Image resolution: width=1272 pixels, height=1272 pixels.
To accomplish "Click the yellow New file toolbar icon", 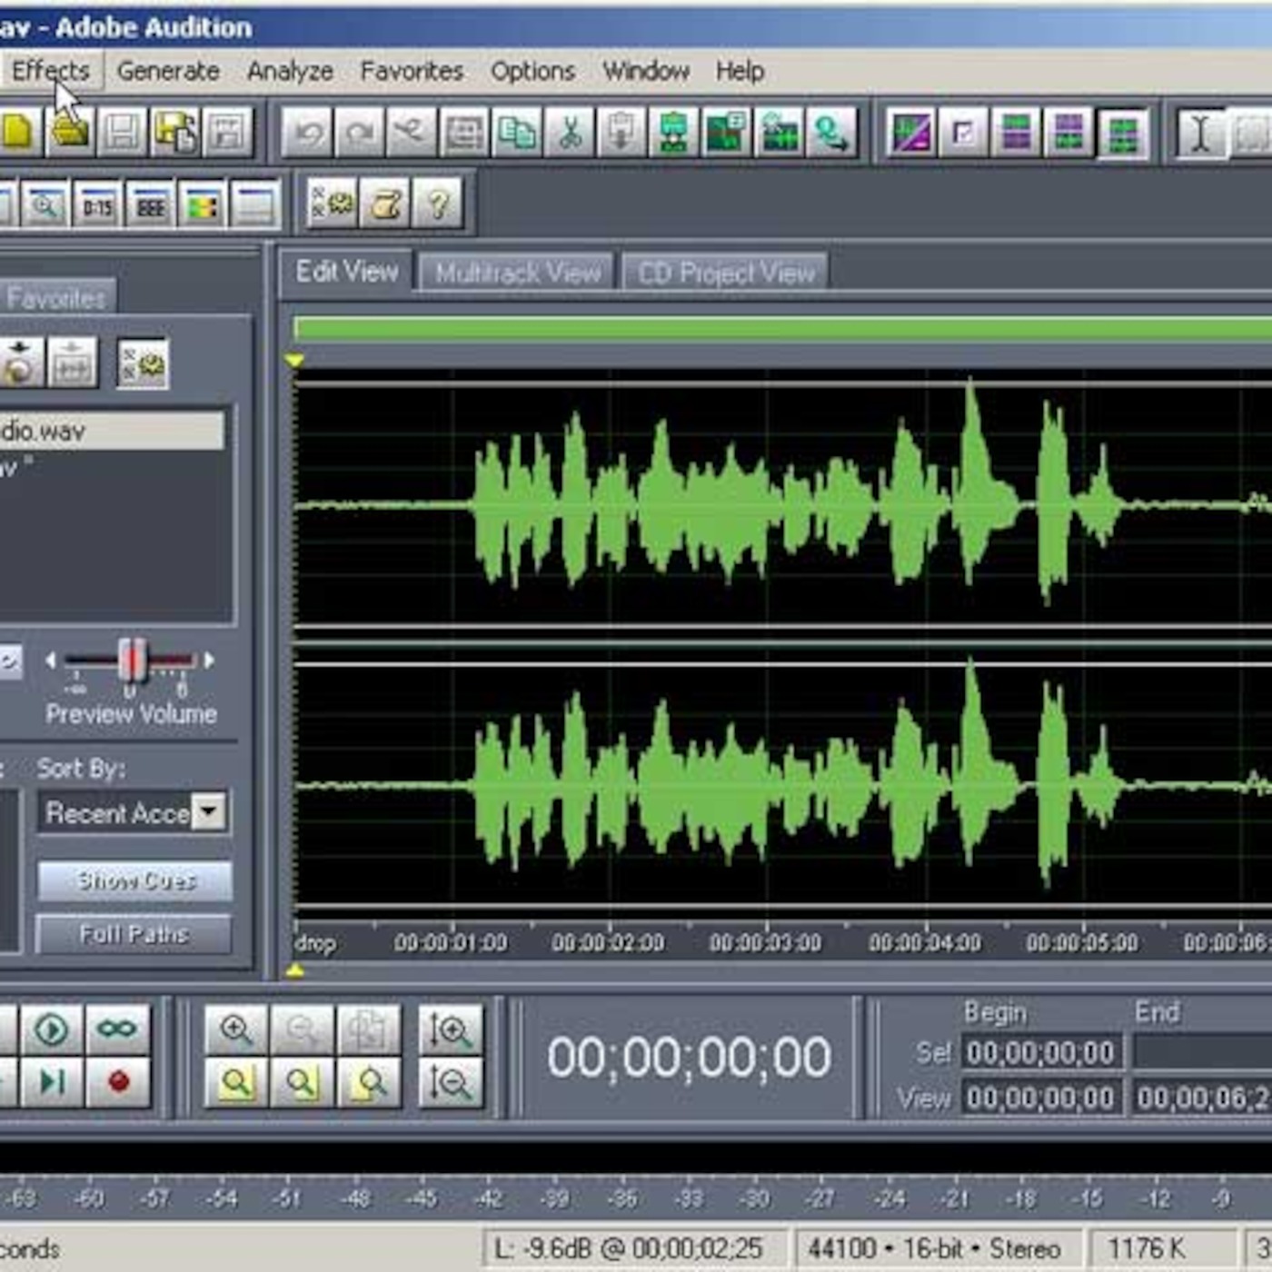I will click(18, 133).
